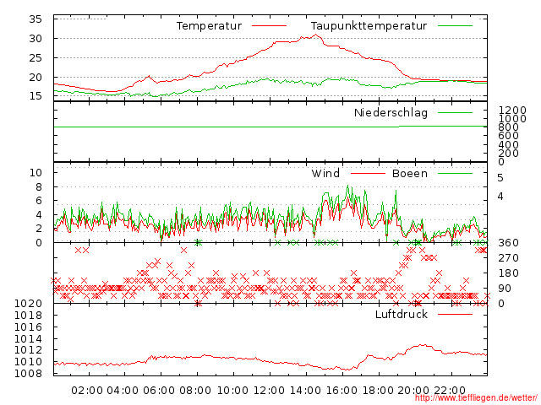Click the red Luftdruck legend line
The height and width of the screenshot is (405, 541).
455,314
